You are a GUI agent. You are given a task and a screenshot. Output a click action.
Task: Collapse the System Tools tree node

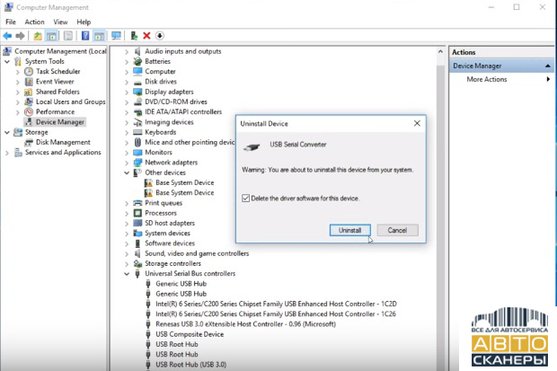coord(7,61)
